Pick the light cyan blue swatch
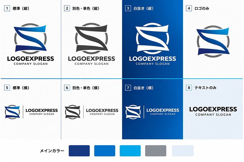The width and height of the screenshot is (244, 162). [x=130, y=151]
